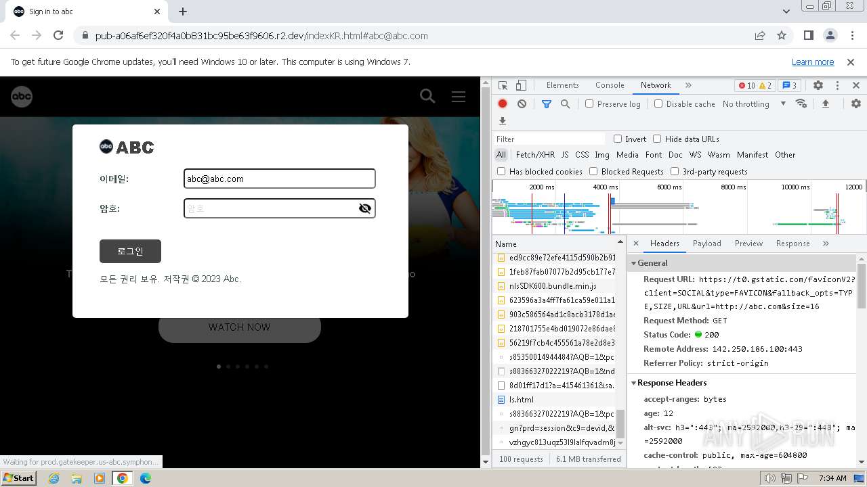Dismiss the Chrome update notice
The image size is (867, 487).
[x=851, y=62]
